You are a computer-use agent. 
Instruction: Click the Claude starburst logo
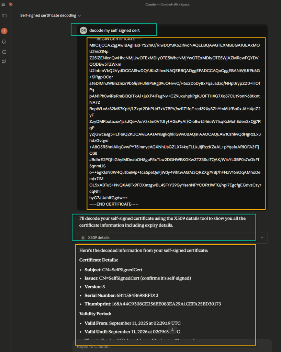click(x=11, y=4)
